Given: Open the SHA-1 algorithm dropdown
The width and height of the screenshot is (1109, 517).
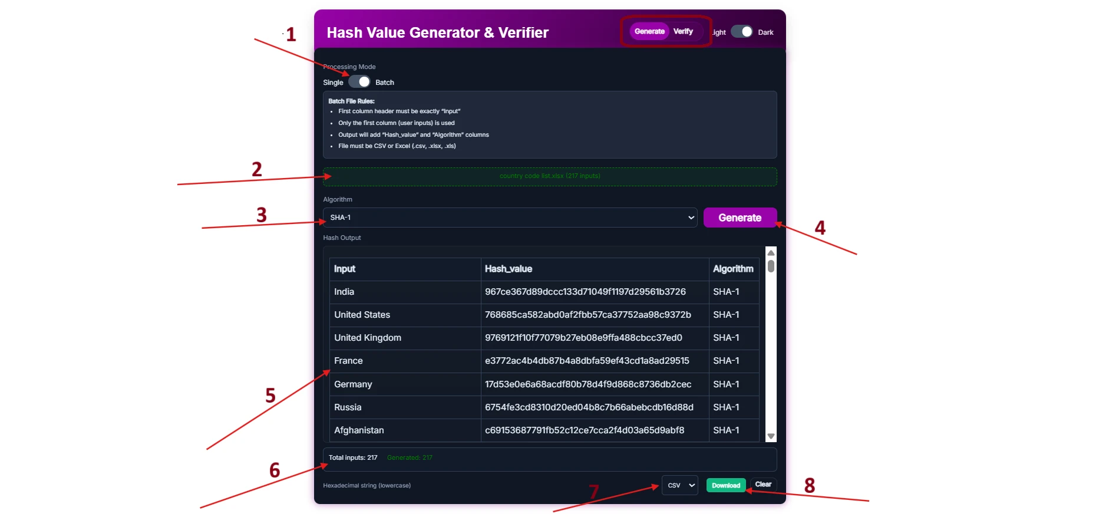Looking at the screenshot, I should click(x=510, y=218).
